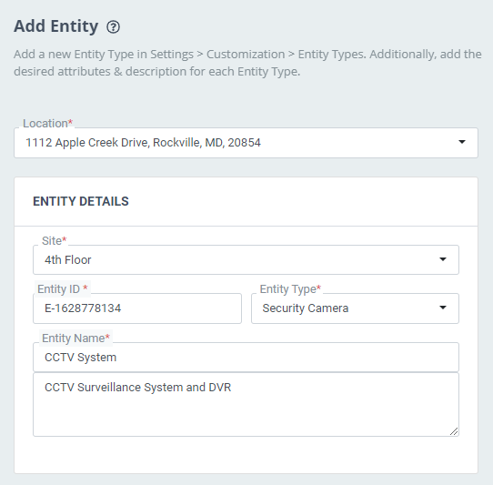Image resolution: width=493 pixels, height=485 pixels.
Task: Click the Entity ID label
Action: coord(62,288)
